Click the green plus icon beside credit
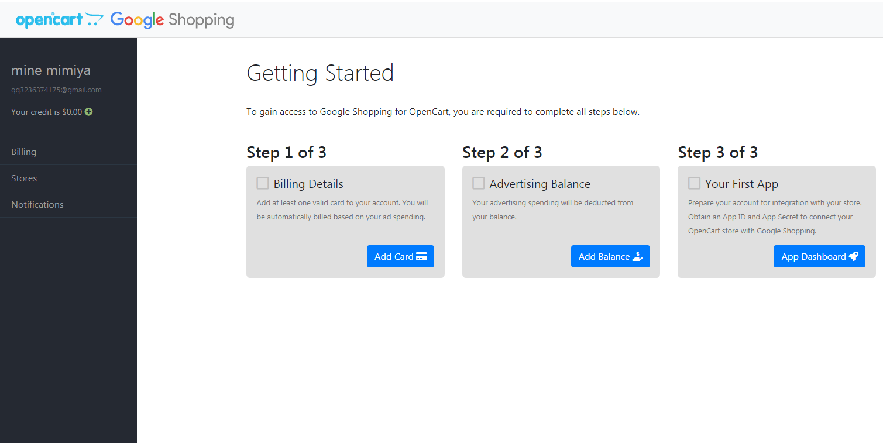The image size is (883, 443). coord(88,112)
